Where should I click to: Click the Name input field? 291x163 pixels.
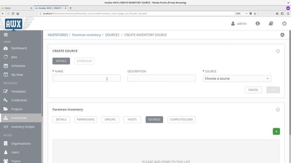point(86,78)
